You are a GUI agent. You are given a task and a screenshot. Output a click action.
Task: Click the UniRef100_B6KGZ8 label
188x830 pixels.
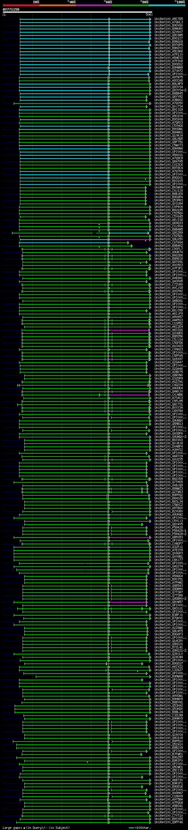coord(169,498)
